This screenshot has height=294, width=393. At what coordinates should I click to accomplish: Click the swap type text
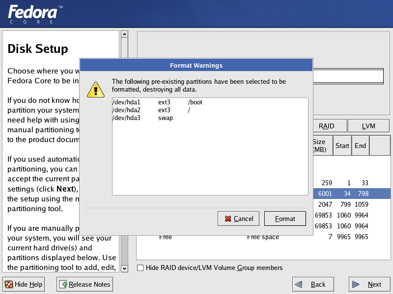166,118
